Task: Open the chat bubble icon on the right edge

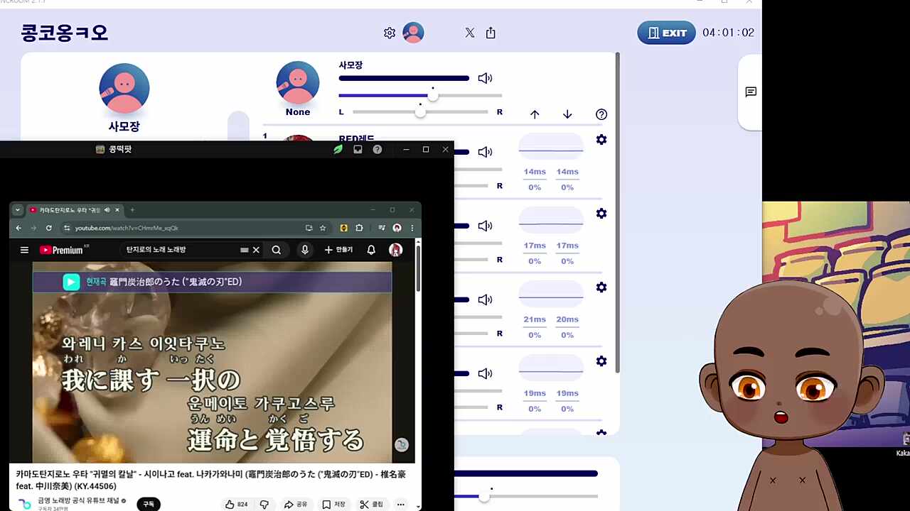Action: tap(750, 92)
